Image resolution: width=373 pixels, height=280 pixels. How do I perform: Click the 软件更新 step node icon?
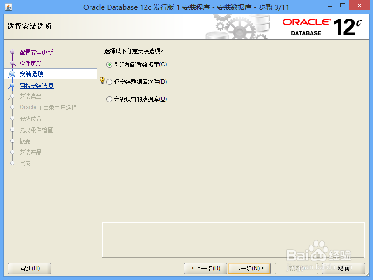click(13, 63)
